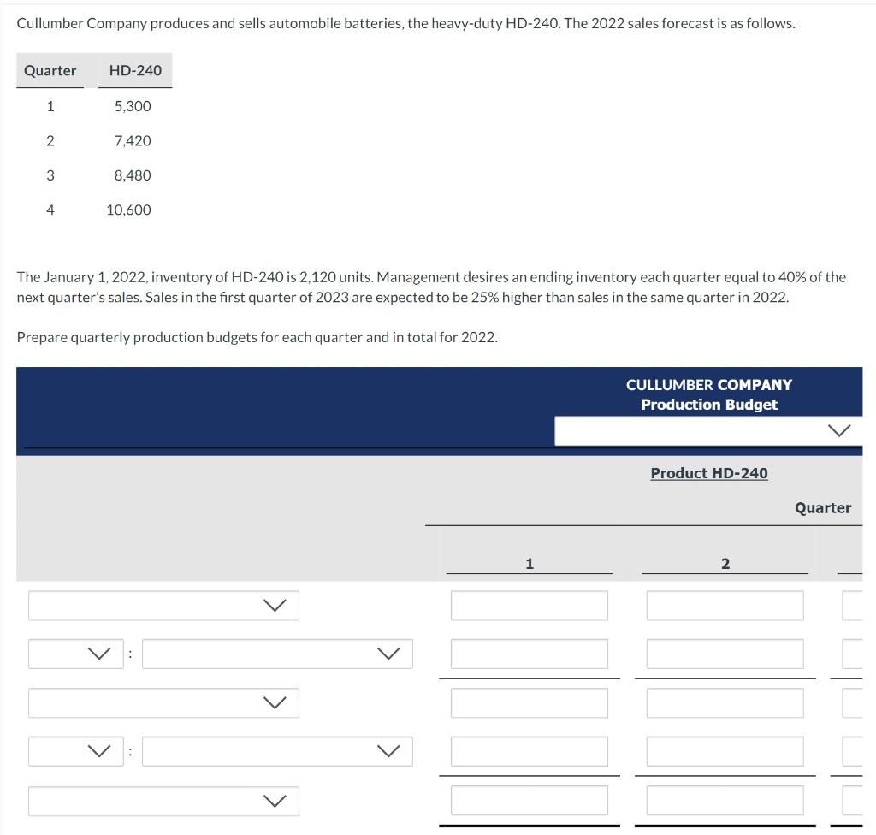Click the Production Budget heading text
This screenshot has height=835, width=876.
coord(709,405)
